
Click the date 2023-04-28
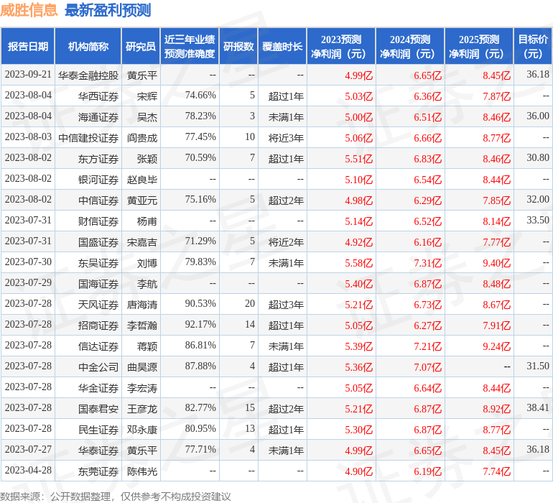tap(28, 470)
